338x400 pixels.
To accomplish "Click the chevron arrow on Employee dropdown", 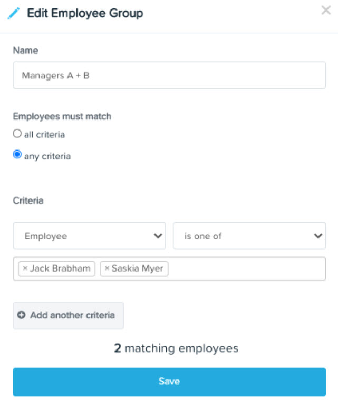I will [x=158, y=236].
